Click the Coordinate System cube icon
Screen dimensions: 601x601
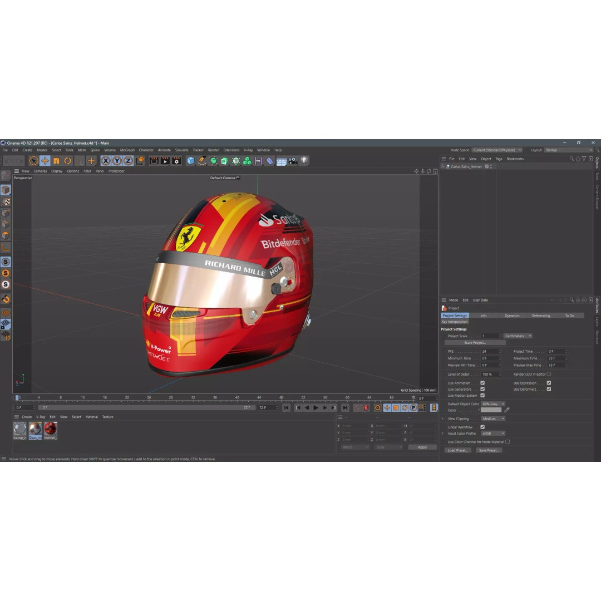click(x=140, y=161)
